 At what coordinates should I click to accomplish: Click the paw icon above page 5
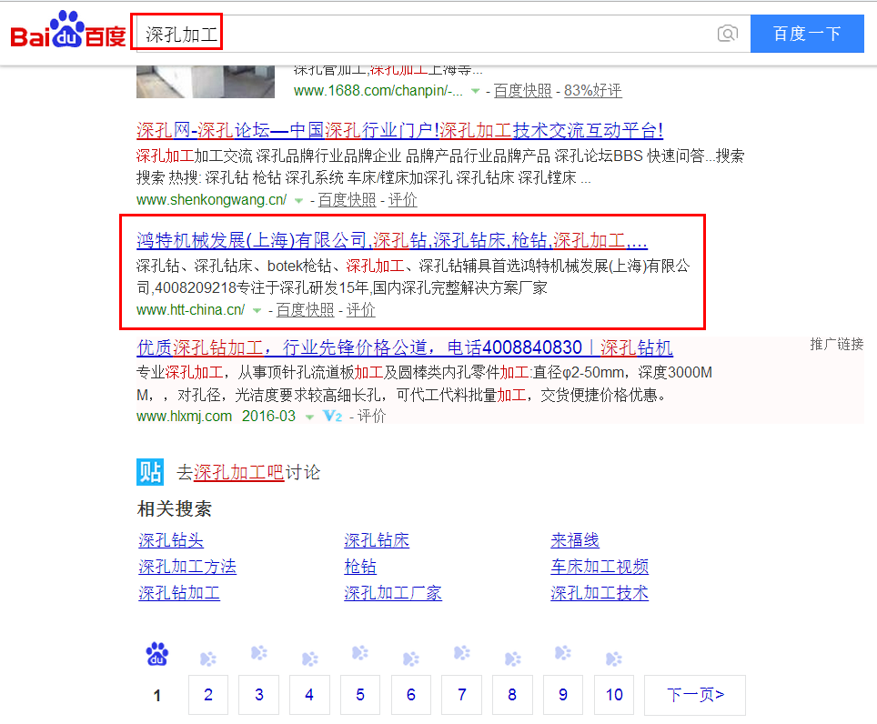coord(360,655)
